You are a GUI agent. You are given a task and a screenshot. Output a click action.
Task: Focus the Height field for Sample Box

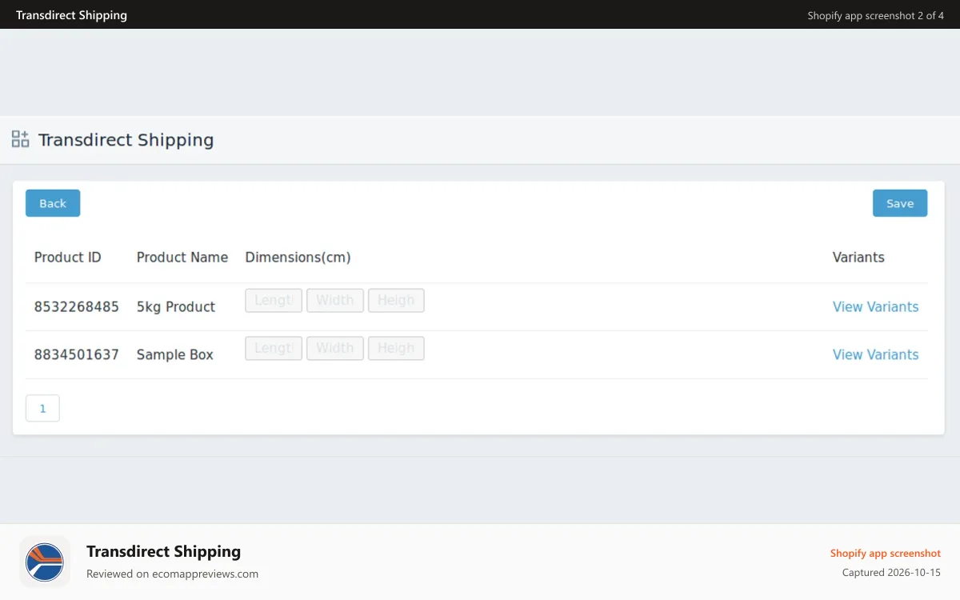pyautogui.click(x=396, y=348)
